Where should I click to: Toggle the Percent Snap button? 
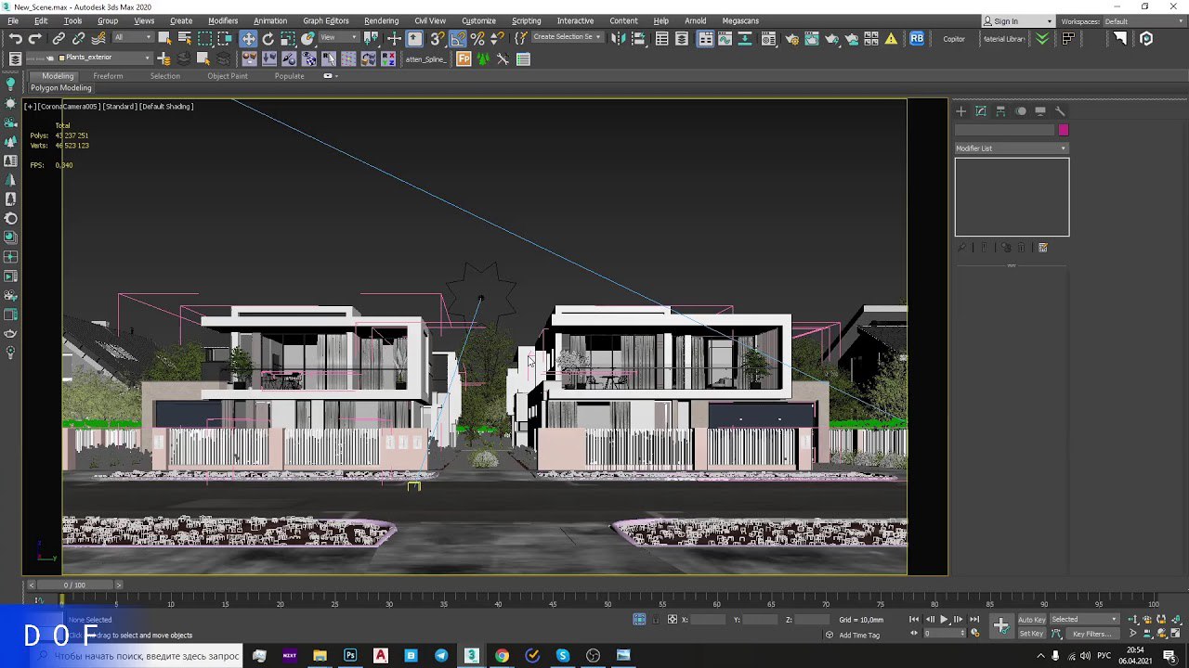tap(477, 38)
